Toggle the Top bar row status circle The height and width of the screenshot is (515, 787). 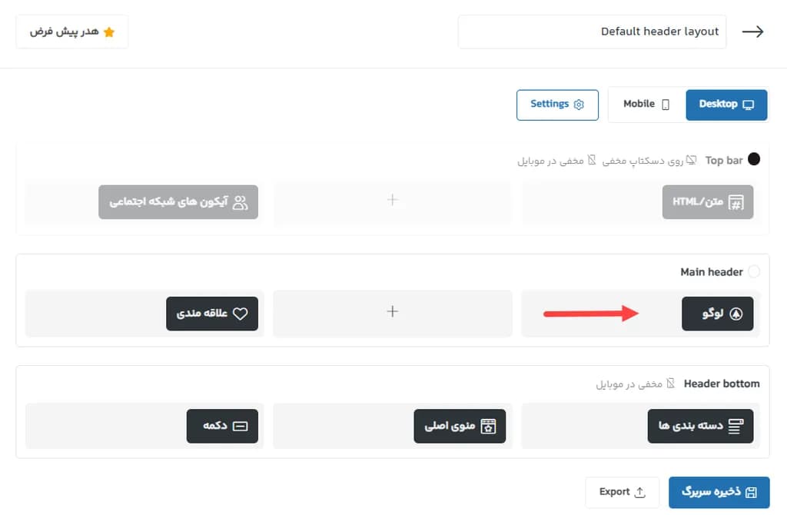(754, 160)
